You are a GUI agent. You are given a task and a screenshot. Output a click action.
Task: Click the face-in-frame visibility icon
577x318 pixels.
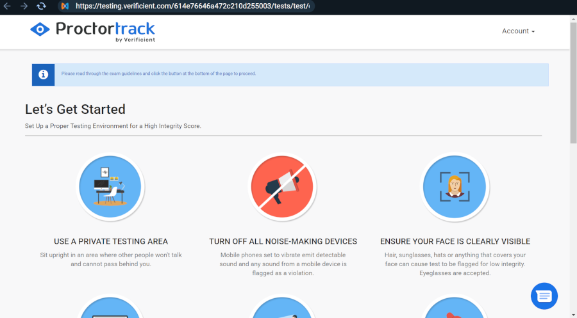tap(455, 187)
